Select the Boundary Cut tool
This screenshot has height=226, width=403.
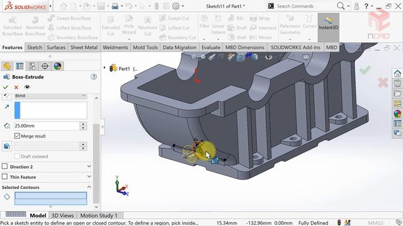[178, 38]
